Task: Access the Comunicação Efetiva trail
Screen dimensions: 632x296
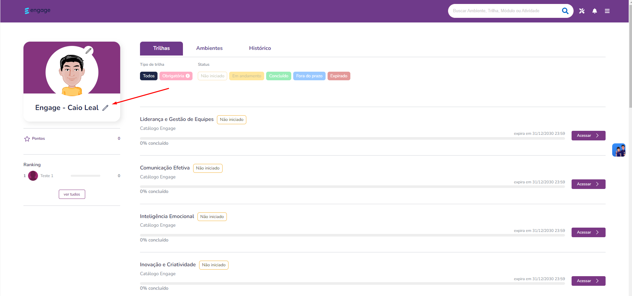Action: pyautogui.click(x=588, y=184)
